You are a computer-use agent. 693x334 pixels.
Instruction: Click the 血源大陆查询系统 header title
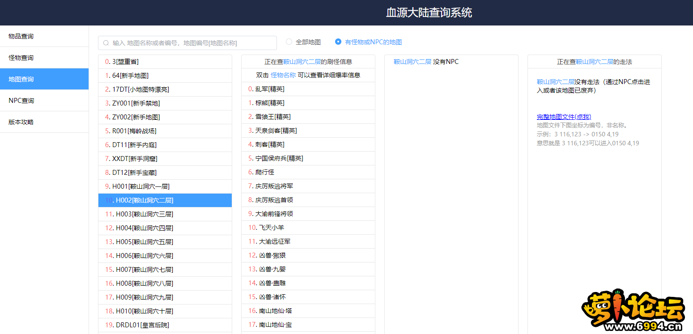click(x=429, y=13)
